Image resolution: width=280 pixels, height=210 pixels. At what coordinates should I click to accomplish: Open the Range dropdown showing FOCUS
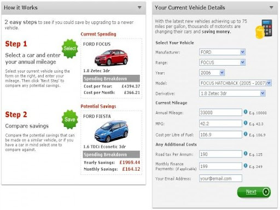click(x=222, y=62)
